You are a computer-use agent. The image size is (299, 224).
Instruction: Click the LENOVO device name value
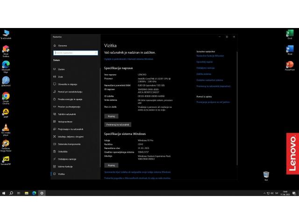tap(142, 75)
